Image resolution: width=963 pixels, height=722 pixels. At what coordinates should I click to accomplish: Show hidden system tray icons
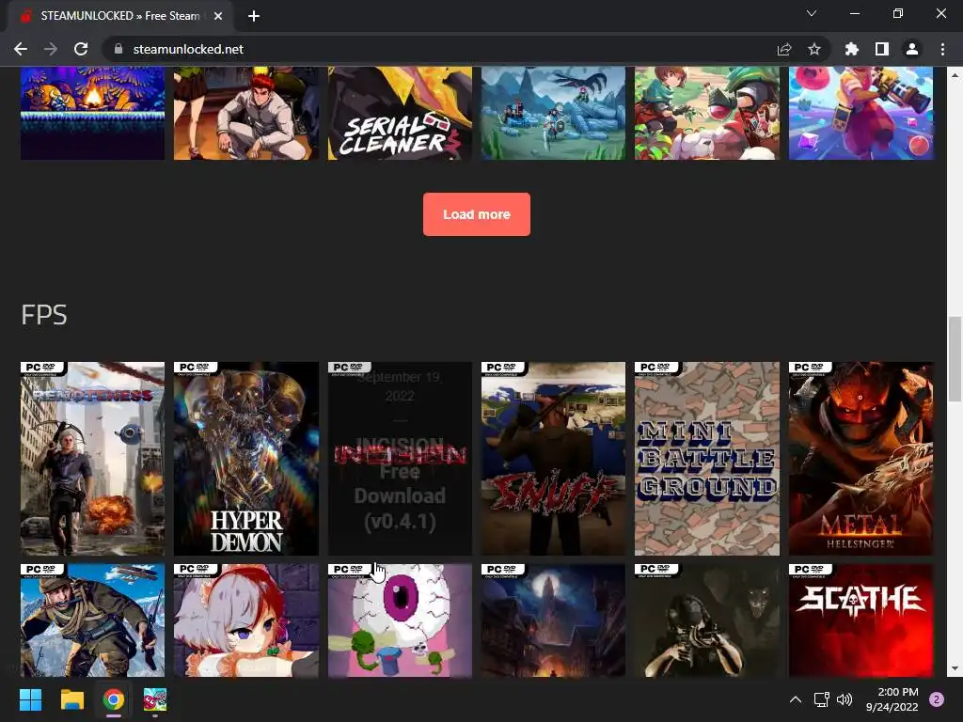(796, 699)
